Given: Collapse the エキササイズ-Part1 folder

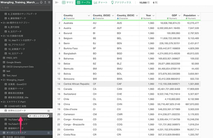Looking at the screenshot, I should [x=2, y=102].
